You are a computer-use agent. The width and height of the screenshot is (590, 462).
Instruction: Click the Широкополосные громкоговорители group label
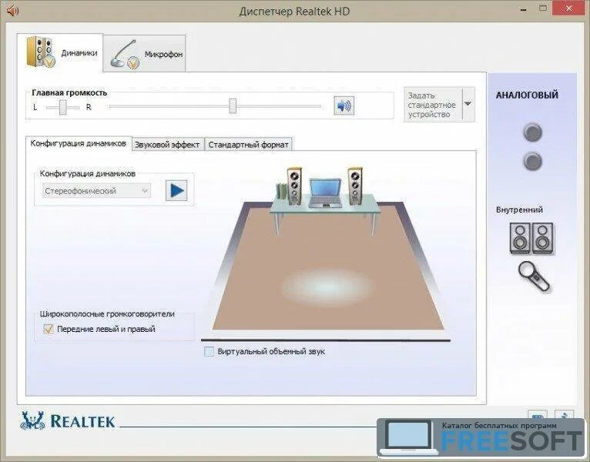click(107, 313)
